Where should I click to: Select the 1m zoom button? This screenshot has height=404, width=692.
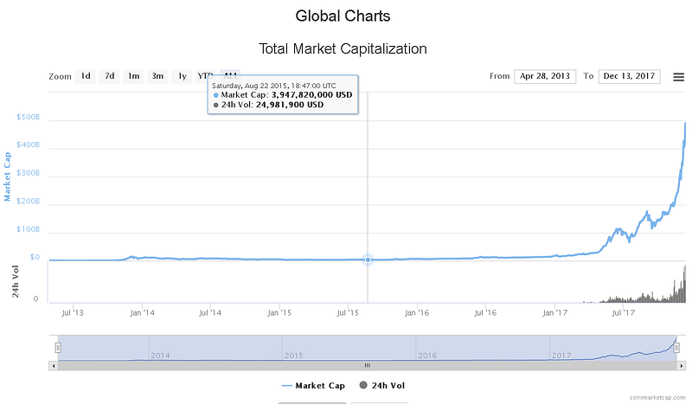click(x=134, y=76)
